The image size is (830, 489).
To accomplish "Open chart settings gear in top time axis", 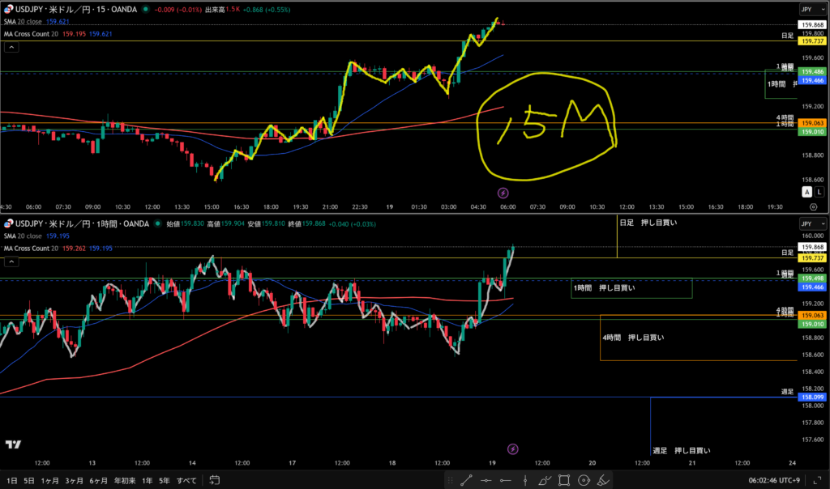I will click(812, 206).
